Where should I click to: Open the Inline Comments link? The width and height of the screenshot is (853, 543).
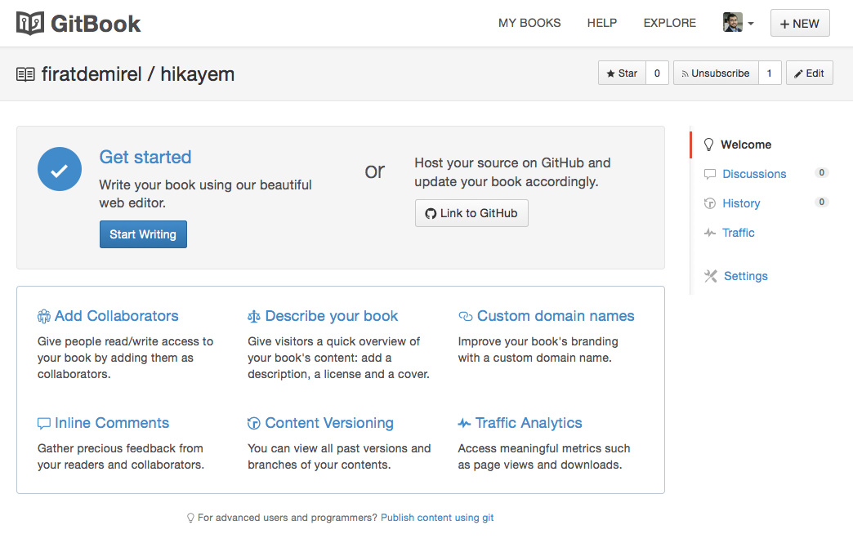click(111, 423)
